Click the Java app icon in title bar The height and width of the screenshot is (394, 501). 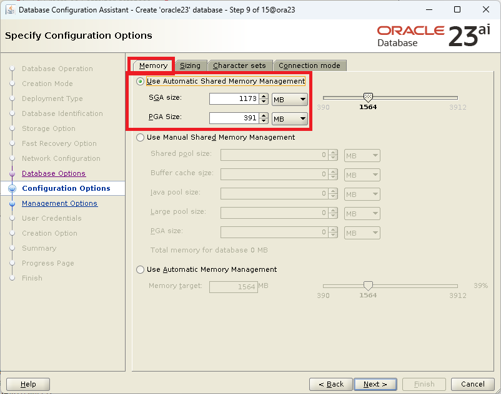[10, 9]
